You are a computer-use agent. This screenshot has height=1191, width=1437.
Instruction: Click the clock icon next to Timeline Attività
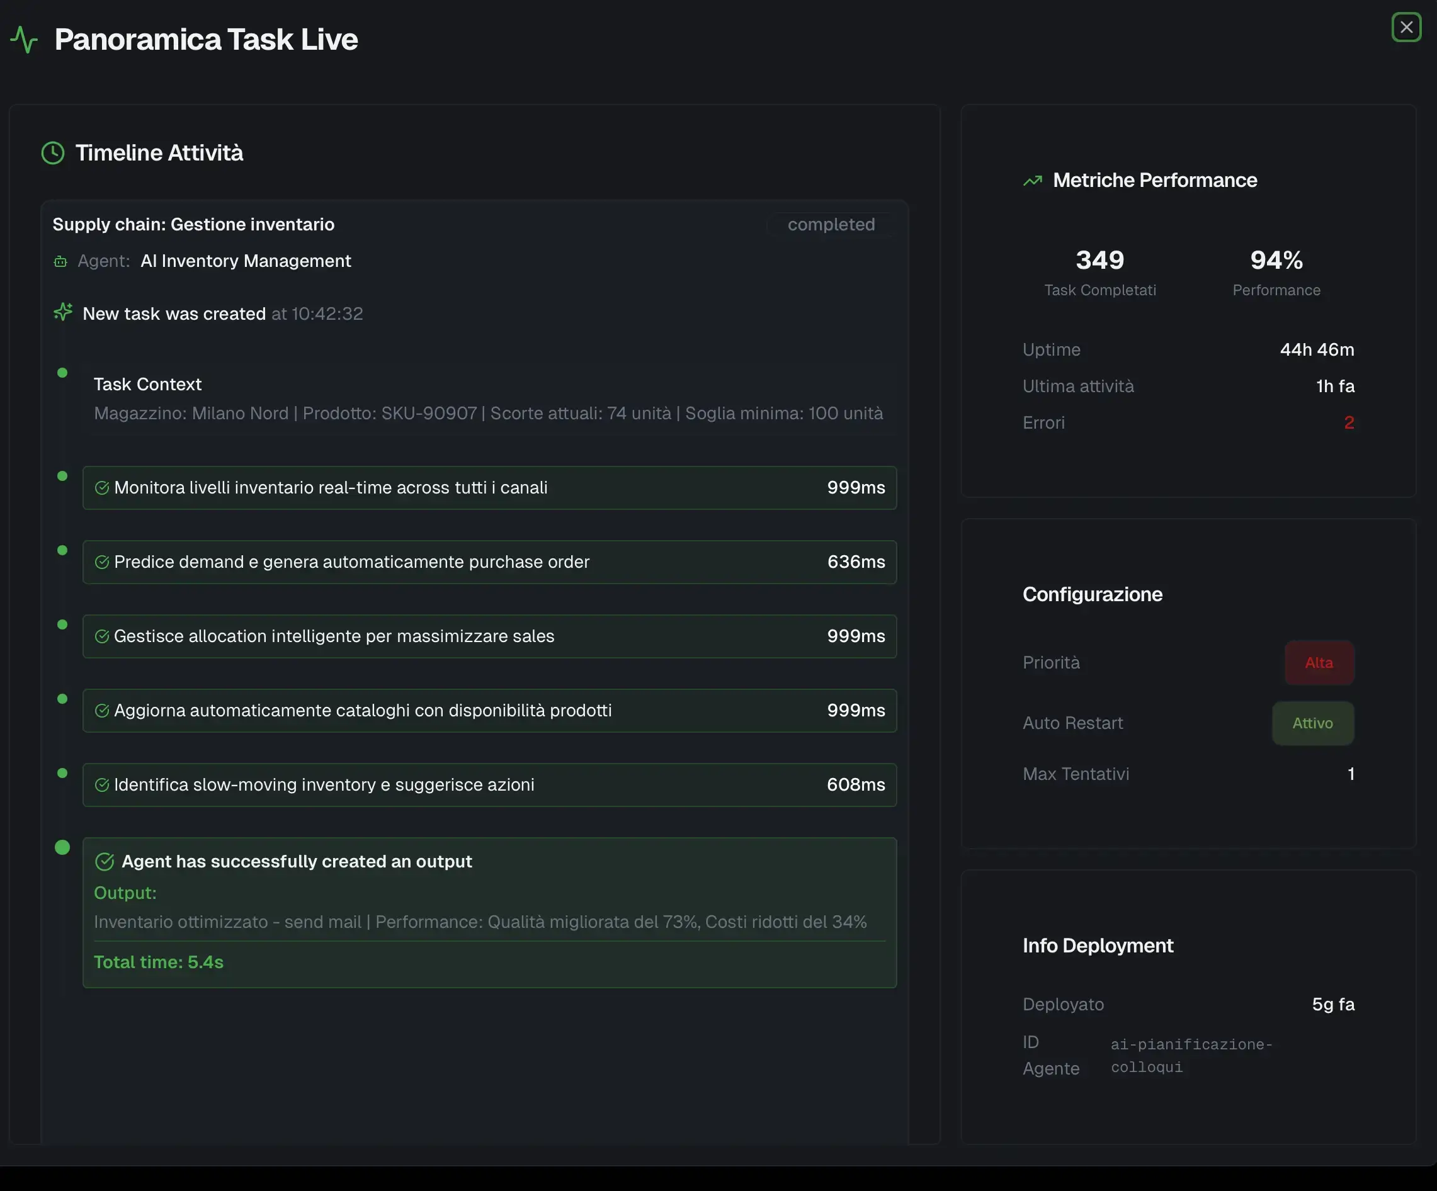click(52, 152)
